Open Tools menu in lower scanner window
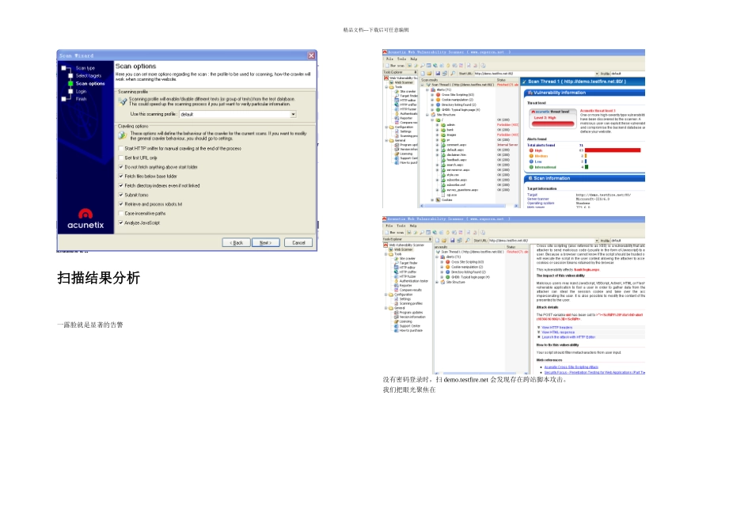The height and width of the screenshot is (532, 752). click(x=401, y=226)
